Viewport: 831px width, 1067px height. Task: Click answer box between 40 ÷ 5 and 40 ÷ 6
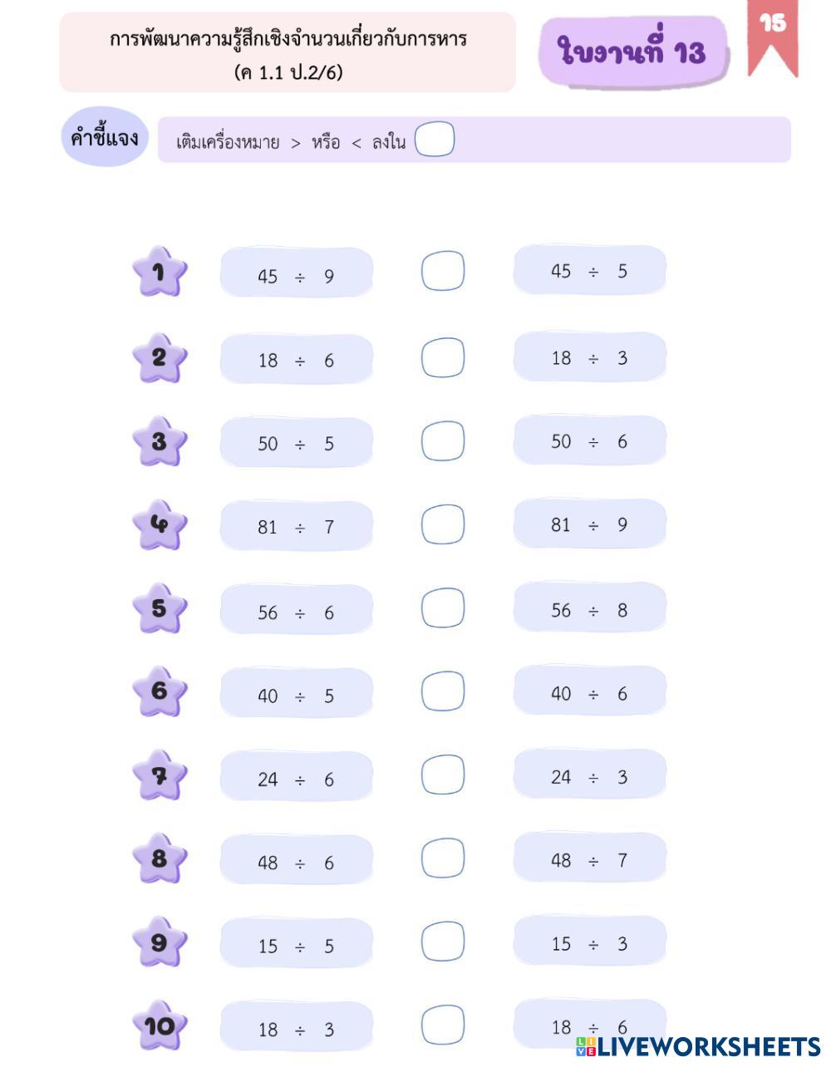(442, 691)
